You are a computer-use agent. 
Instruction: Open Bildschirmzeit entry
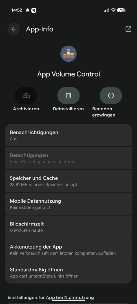tap(68, 227)
